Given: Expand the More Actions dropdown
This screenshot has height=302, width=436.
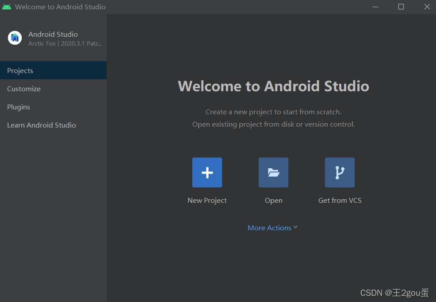Looking at the screenshot, I should pos(272,228).
